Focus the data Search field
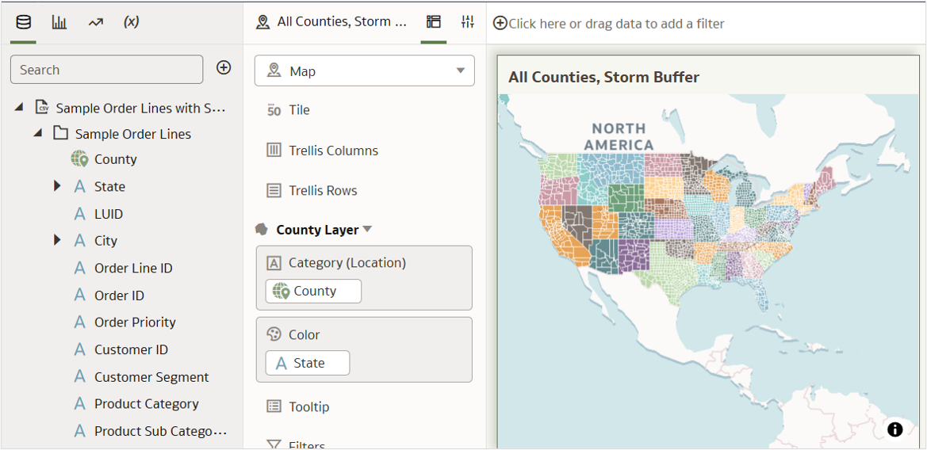Image resolution: width=927 pixels, height=450 pixels. pos(106,70)
